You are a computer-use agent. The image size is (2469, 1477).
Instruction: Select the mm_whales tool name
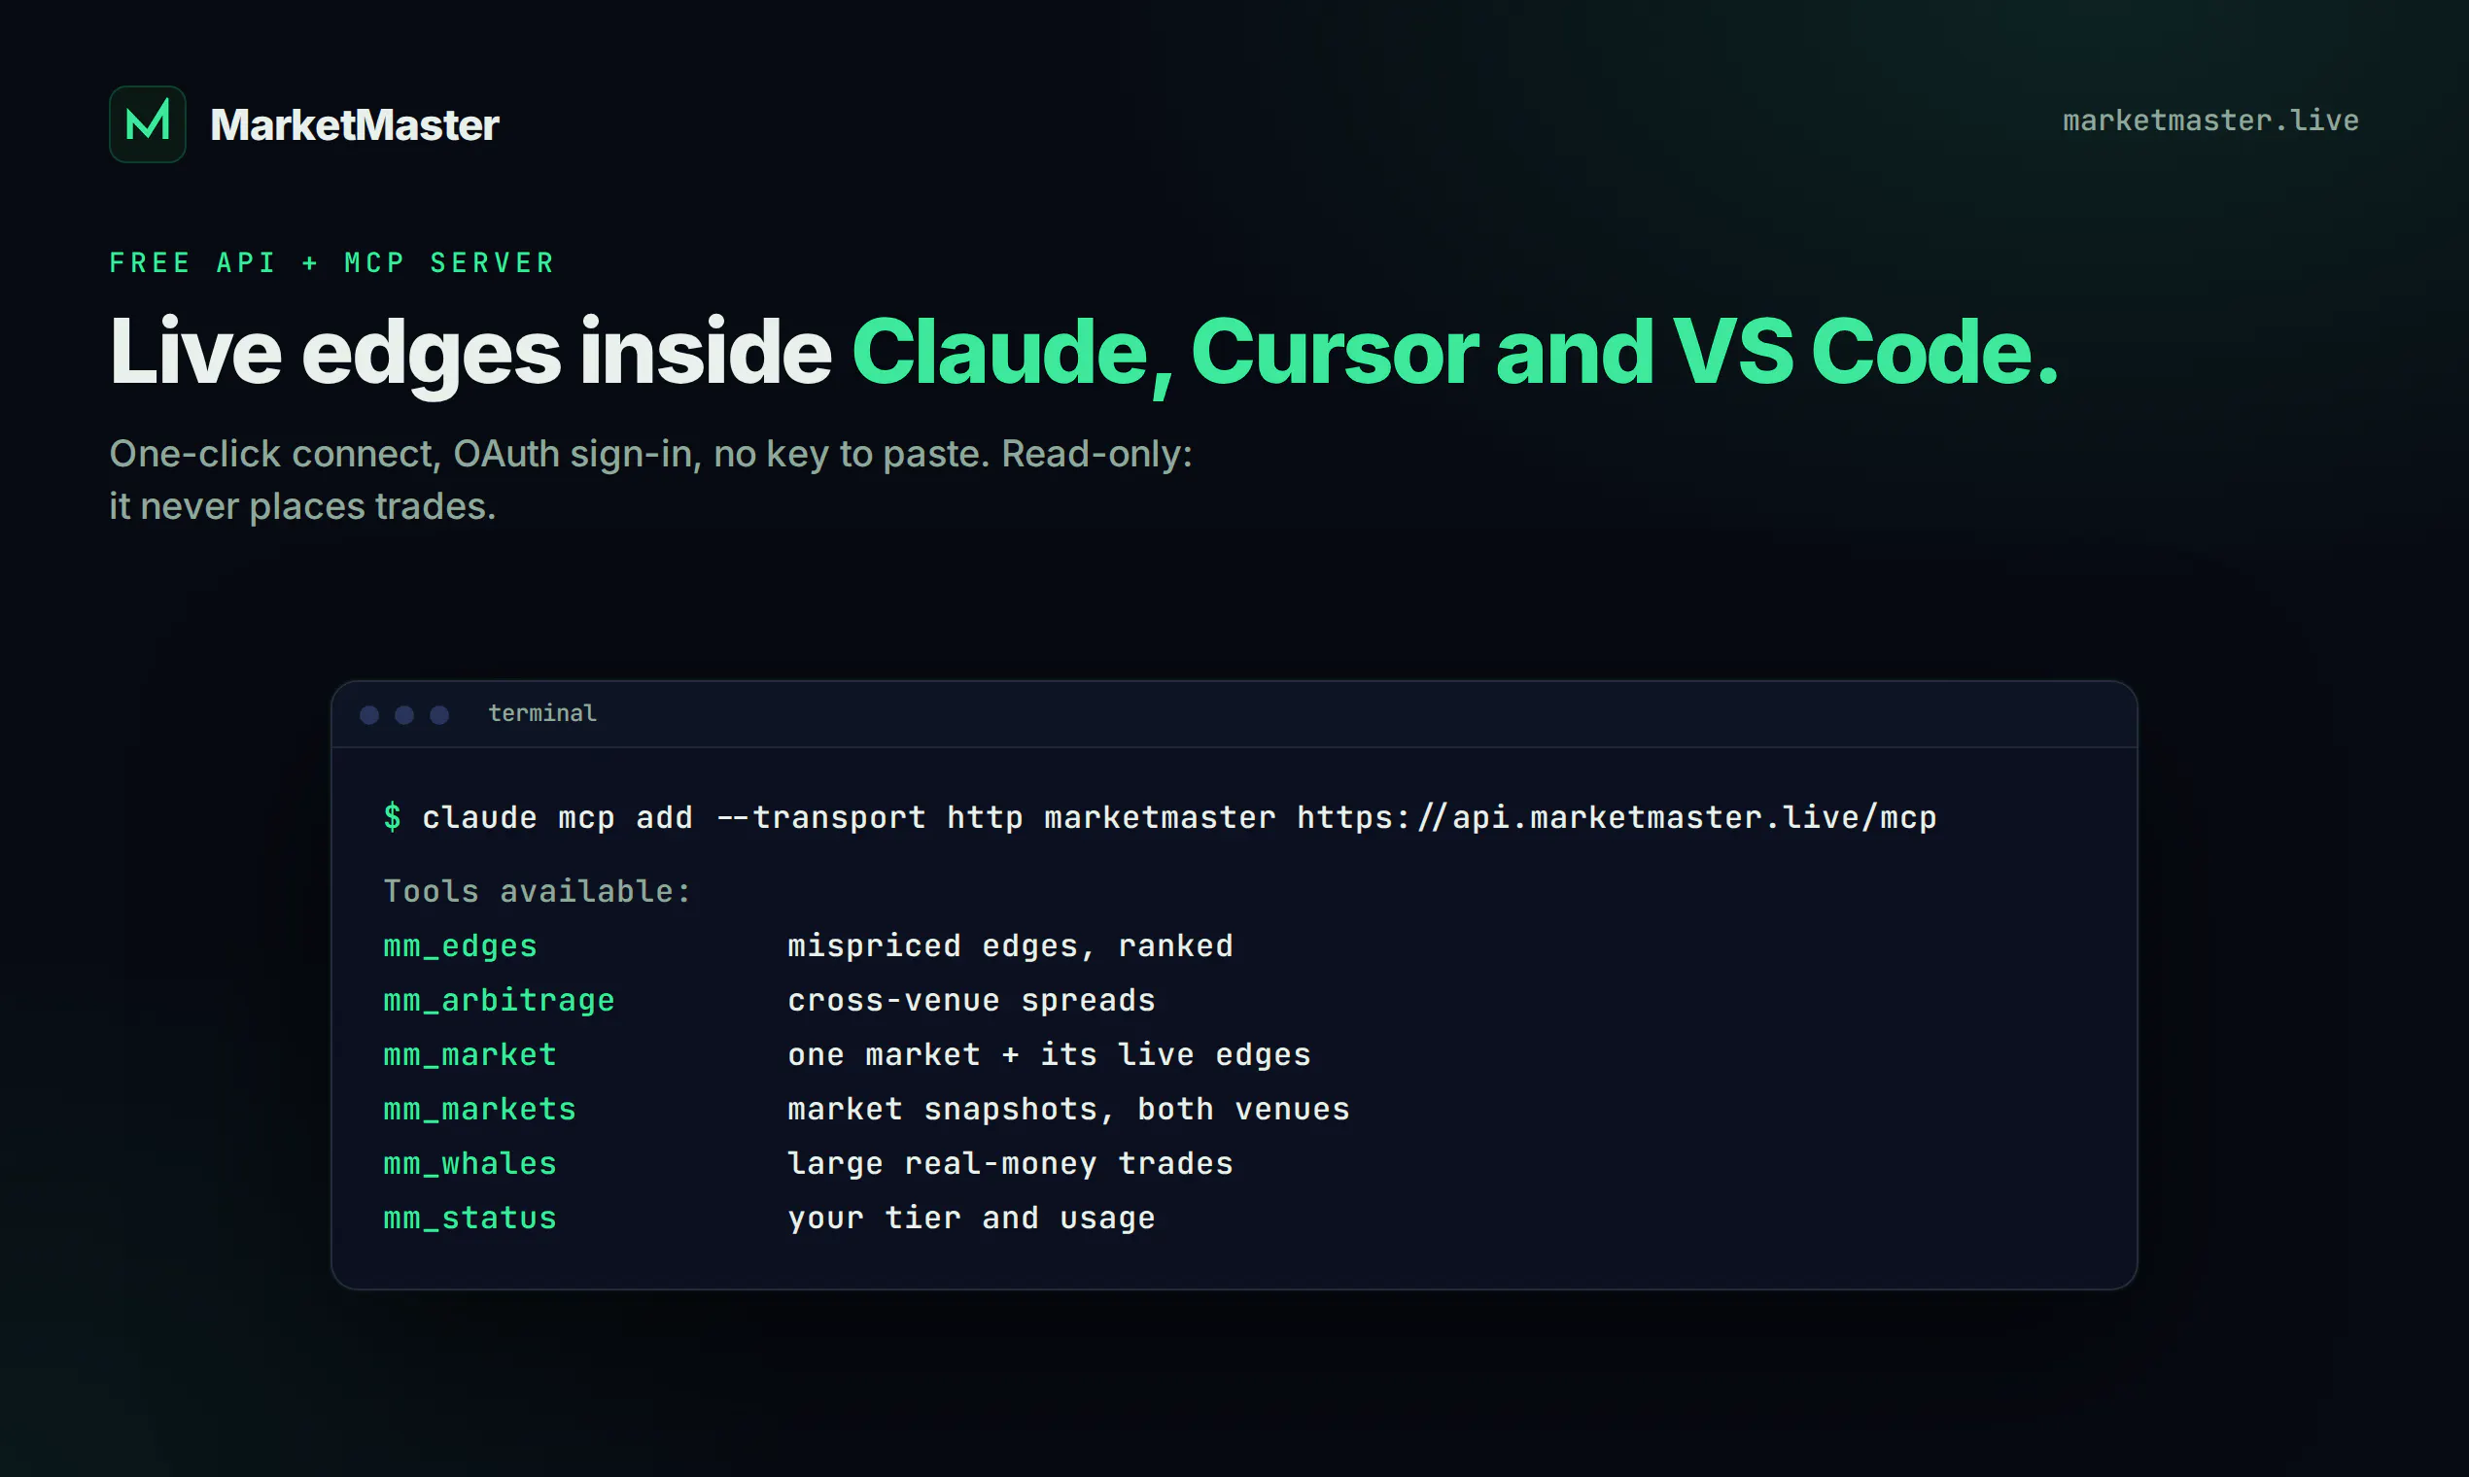click(469, 1163)
